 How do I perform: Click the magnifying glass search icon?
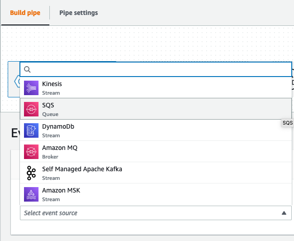27,69
